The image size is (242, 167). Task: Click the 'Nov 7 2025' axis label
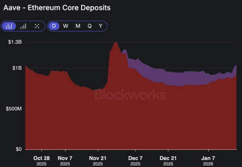tap(65, 161)
